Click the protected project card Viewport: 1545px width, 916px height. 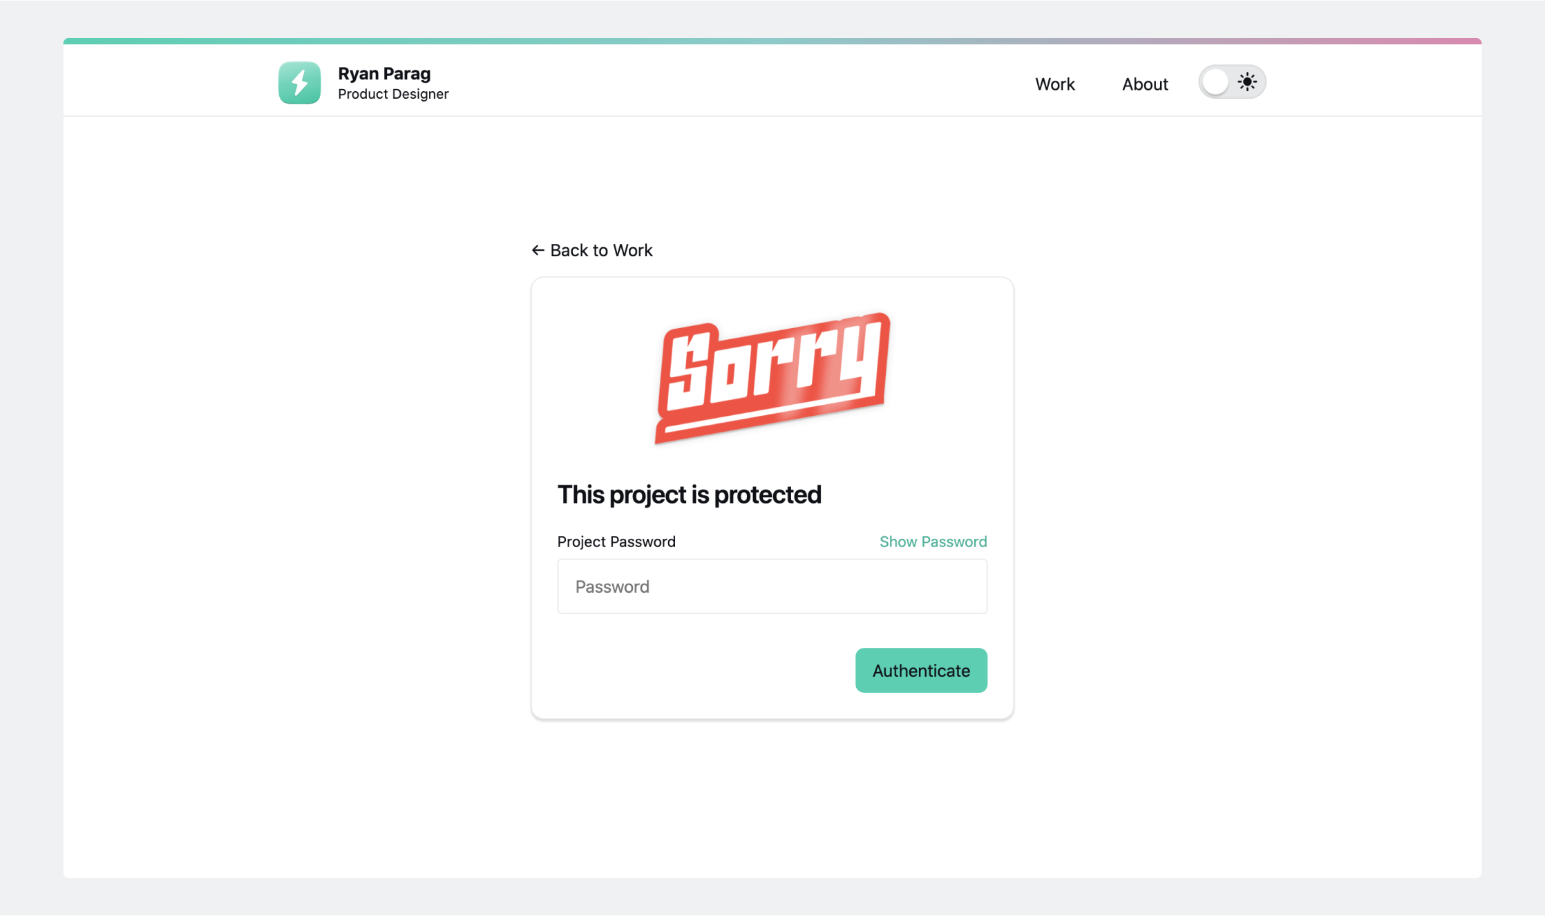(772, 497)
